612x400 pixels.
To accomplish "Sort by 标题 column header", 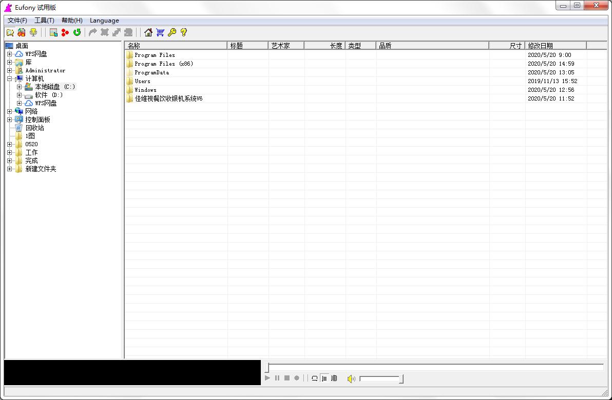I will pyautogui.click(x=247, y=46).
